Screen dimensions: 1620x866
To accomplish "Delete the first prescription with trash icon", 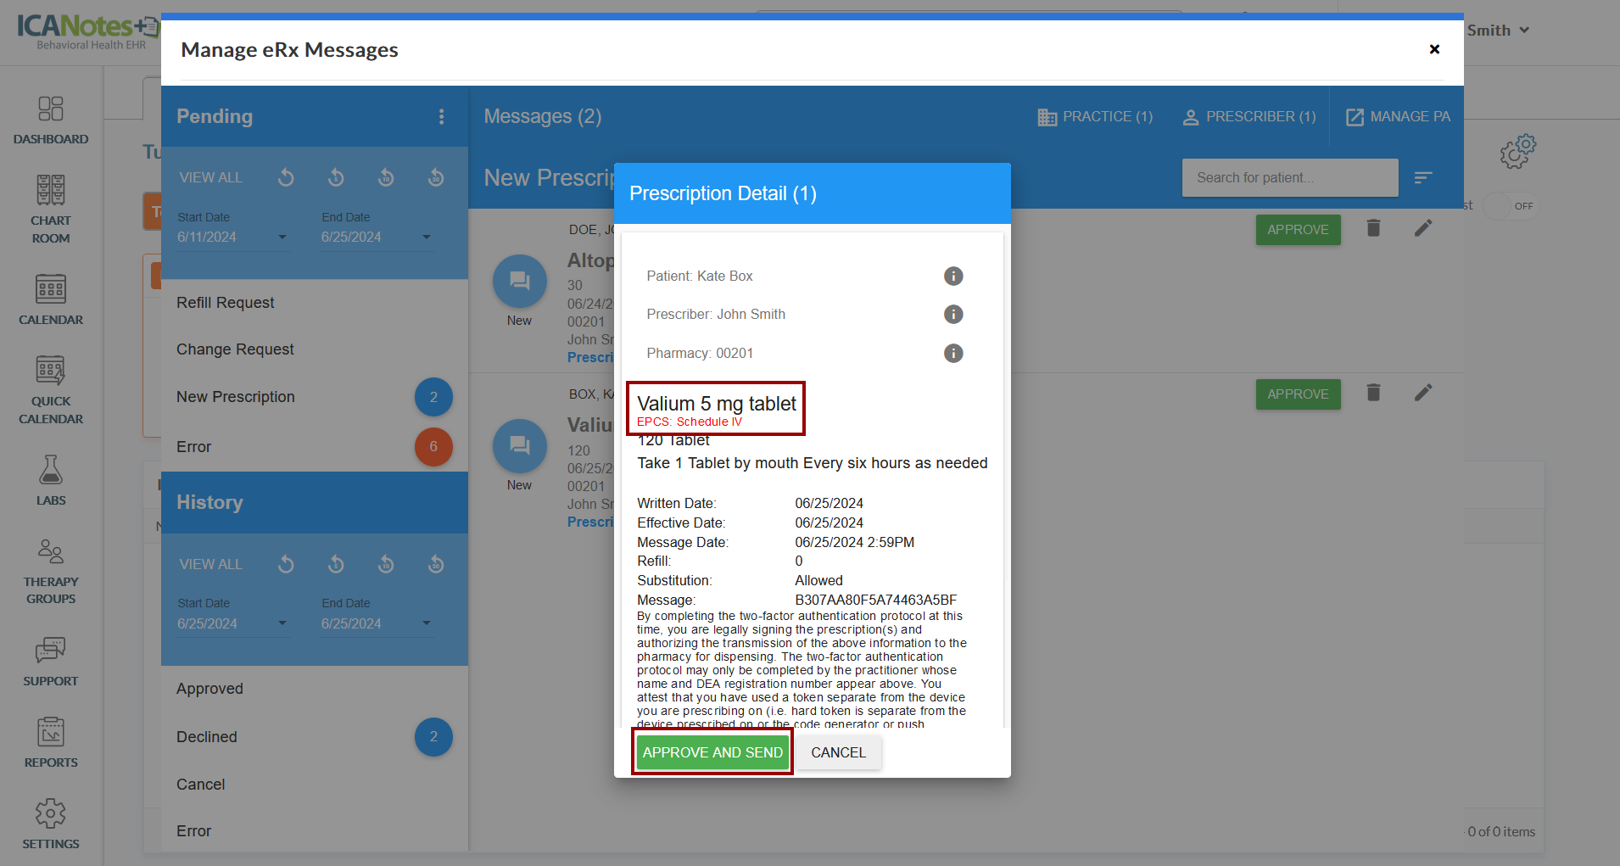I will pyautogui.click(x=1373, y=228).
